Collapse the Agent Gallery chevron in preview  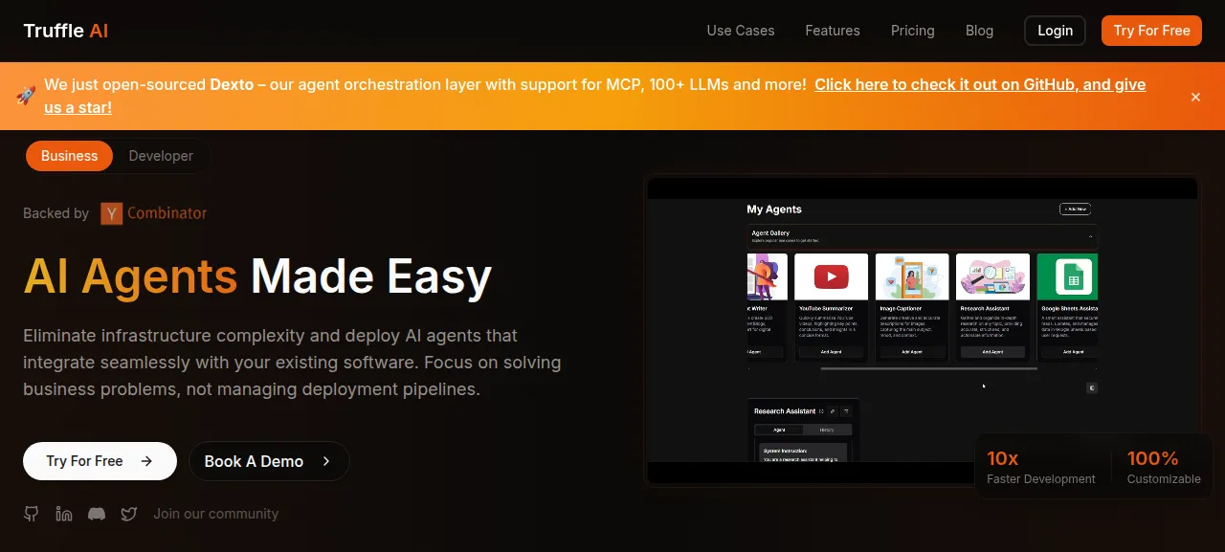click(x=1089, y=235)
